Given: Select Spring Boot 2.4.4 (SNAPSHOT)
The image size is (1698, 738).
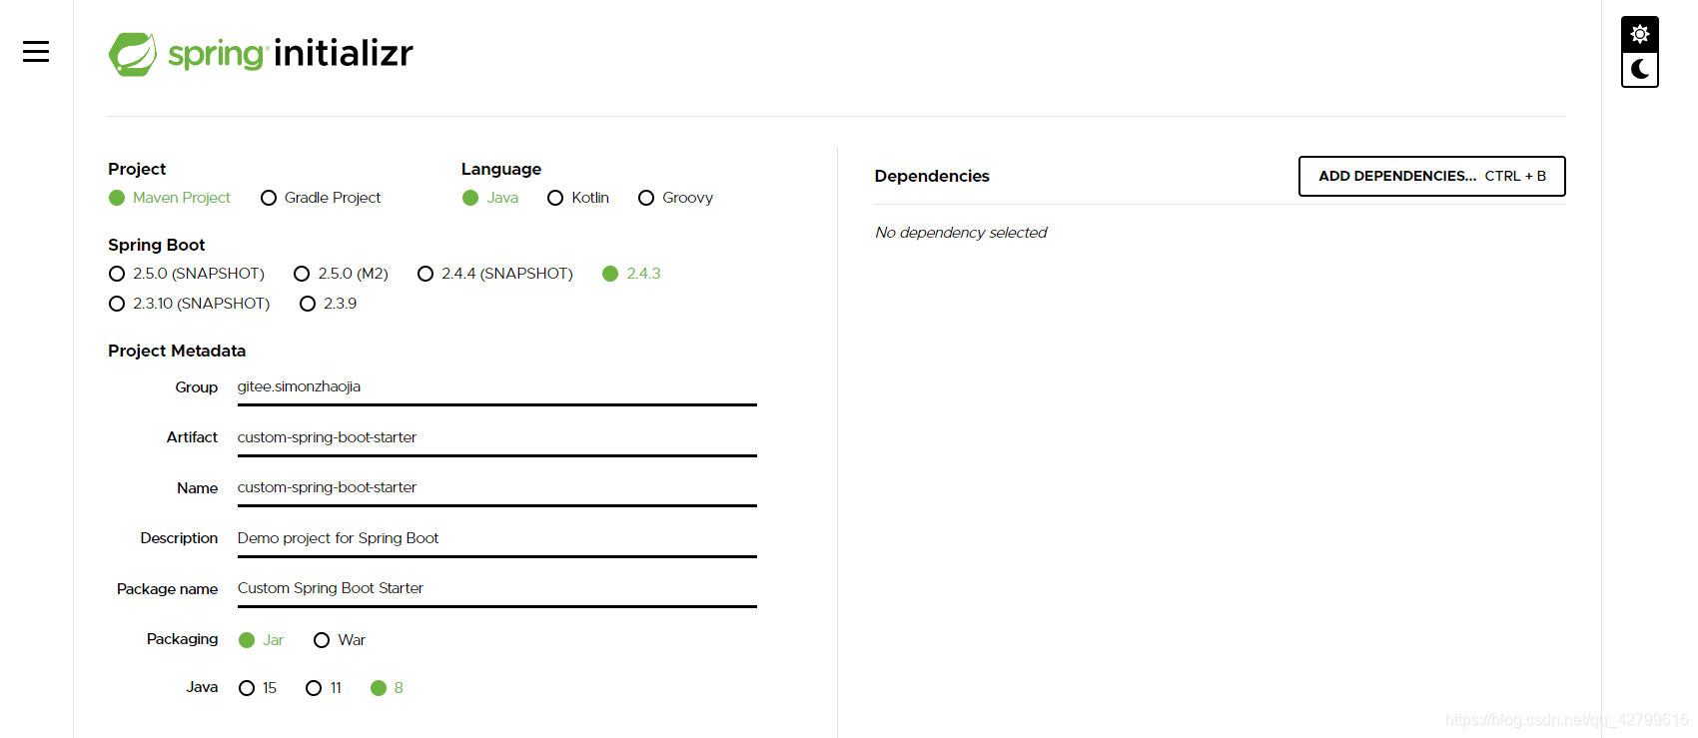Looking at the screenshot, I should tap(495, 274).
